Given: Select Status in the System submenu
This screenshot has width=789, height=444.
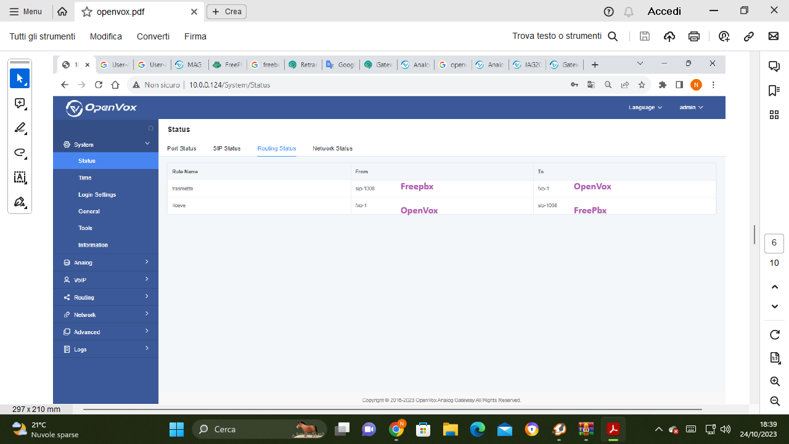Looking at the screenshot, I should click(x=106, y=161).
